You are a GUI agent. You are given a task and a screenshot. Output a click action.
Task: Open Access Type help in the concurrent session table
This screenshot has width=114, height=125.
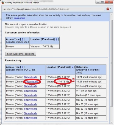tap(22, 39)
